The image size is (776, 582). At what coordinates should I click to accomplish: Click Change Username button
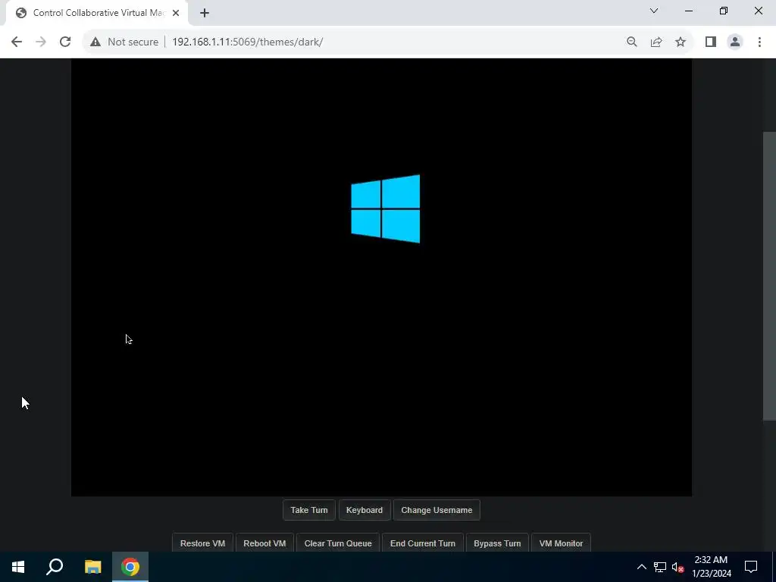[436, 510]
